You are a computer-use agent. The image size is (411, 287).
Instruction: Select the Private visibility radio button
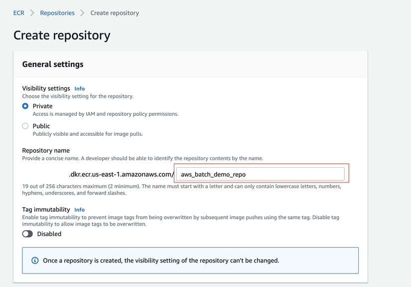coord(25,106)
